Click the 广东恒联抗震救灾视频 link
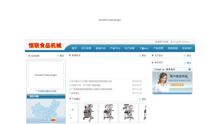Screen dimensions: 220x124 coord(46,91)
